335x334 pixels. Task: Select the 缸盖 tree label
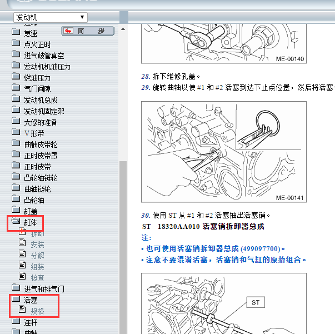[31, 211]
